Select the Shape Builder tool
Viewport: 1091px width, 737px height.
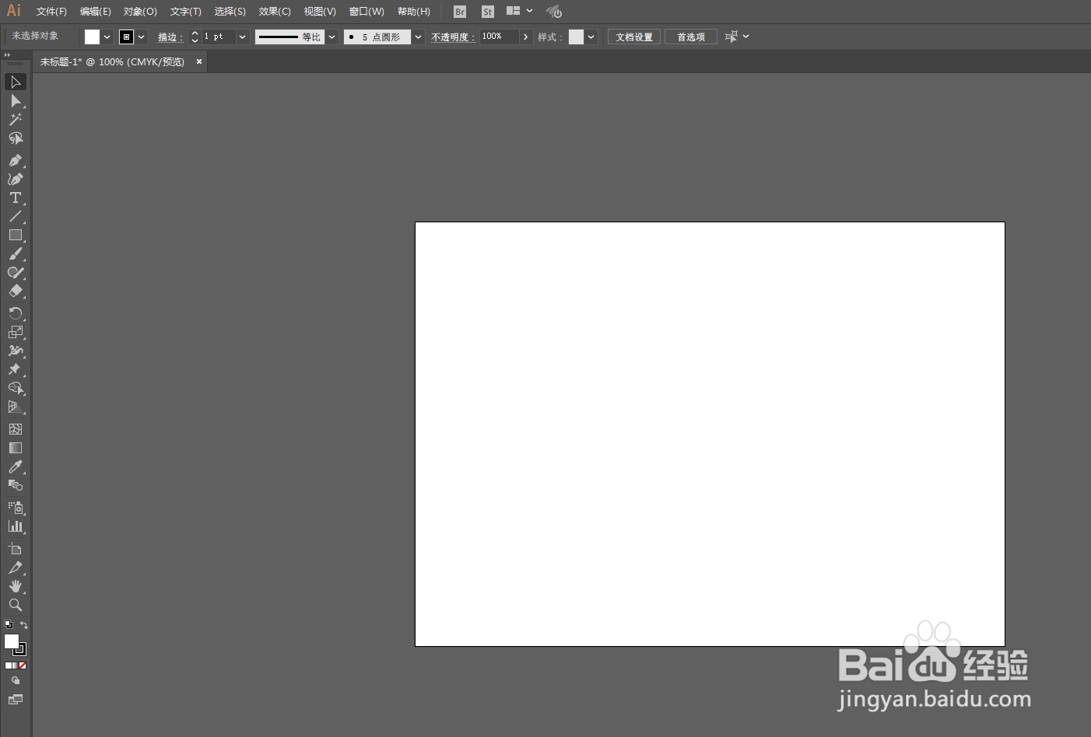16,388
